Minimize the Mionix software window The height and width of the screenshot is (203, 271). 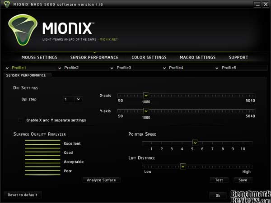(x=257, y=5)
